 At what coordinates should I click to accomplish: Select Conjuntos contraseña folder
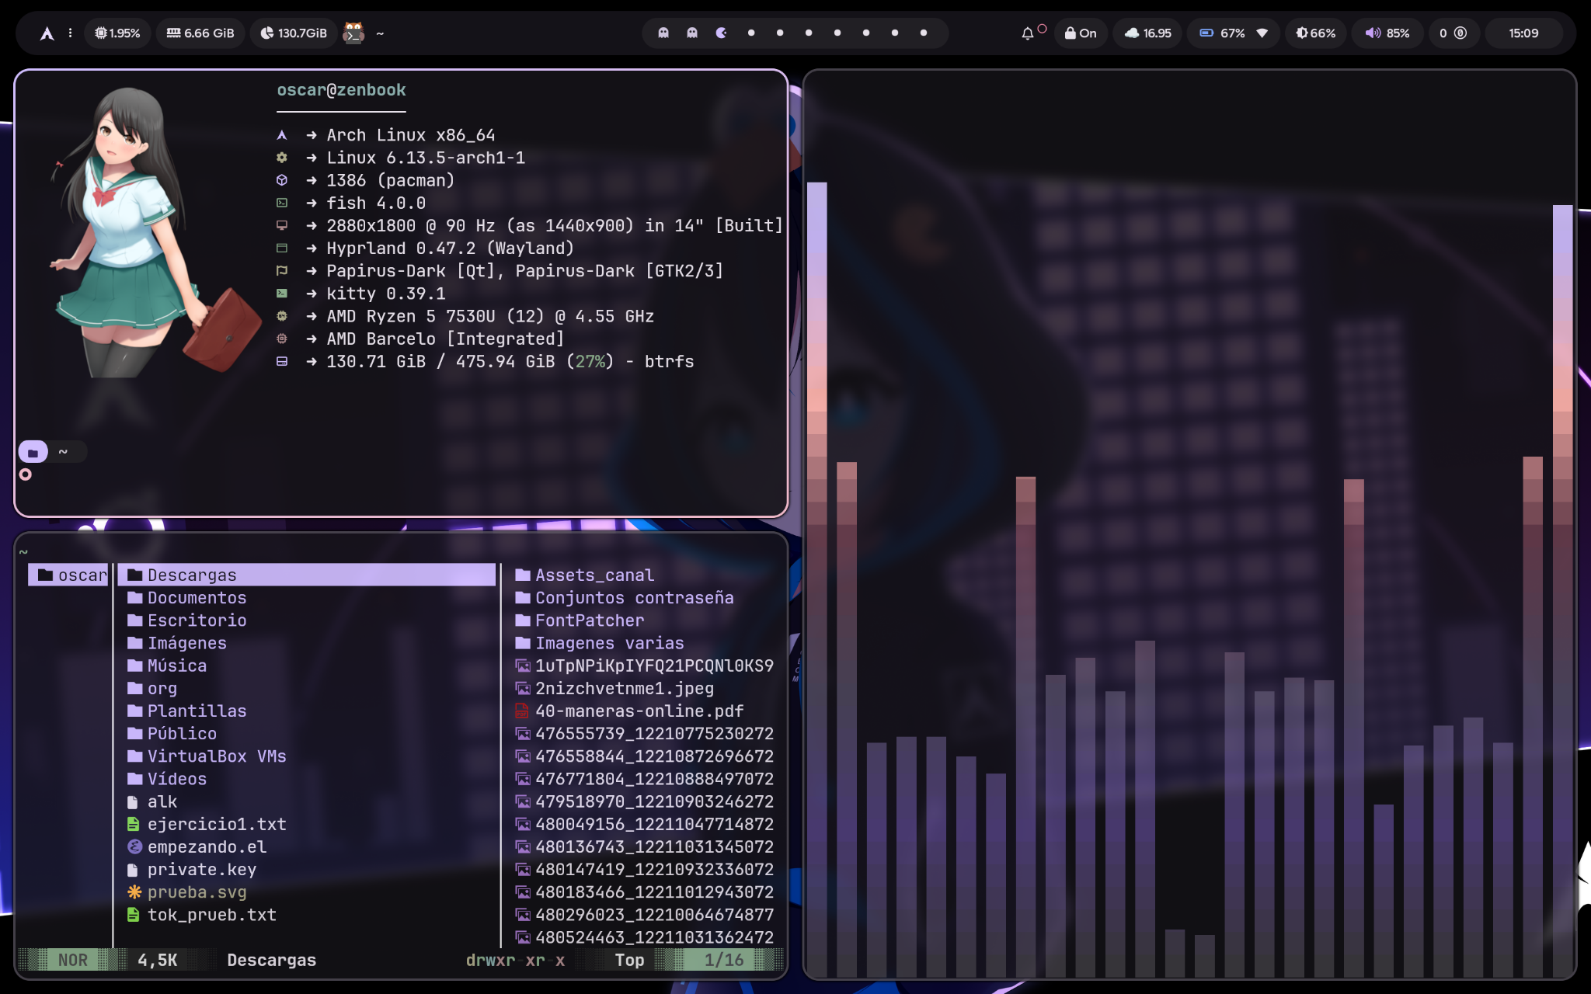[x=625, y=598]
